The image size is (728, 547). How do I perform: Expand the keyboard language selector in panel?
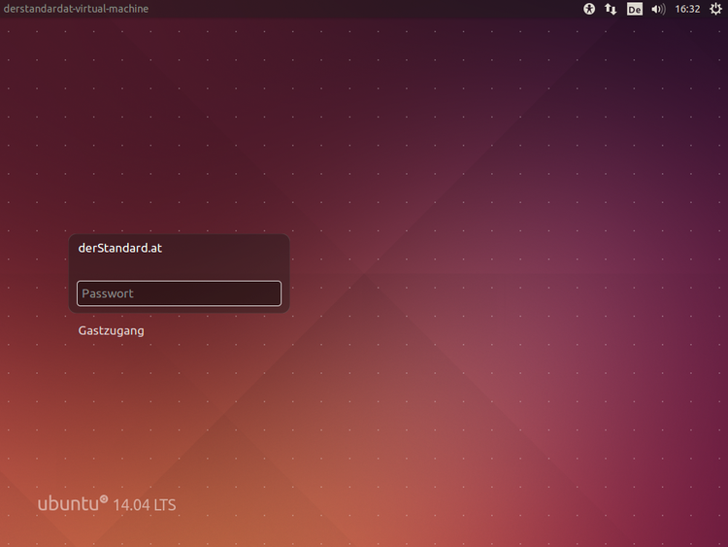click(635, 9)
